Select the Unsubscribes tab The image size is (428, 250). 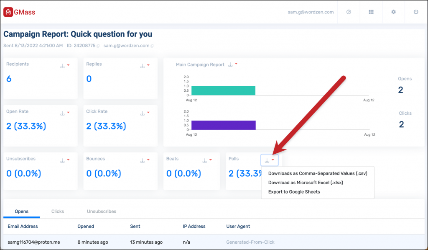[101, 211]
